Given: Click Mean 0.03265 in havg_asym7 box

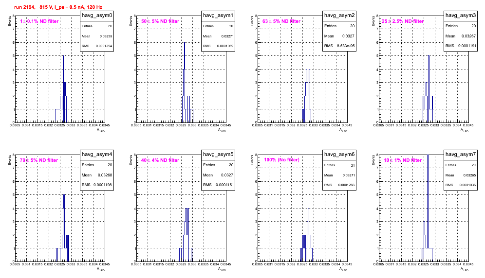Looking at the screenshot, I should pos(461,175).
